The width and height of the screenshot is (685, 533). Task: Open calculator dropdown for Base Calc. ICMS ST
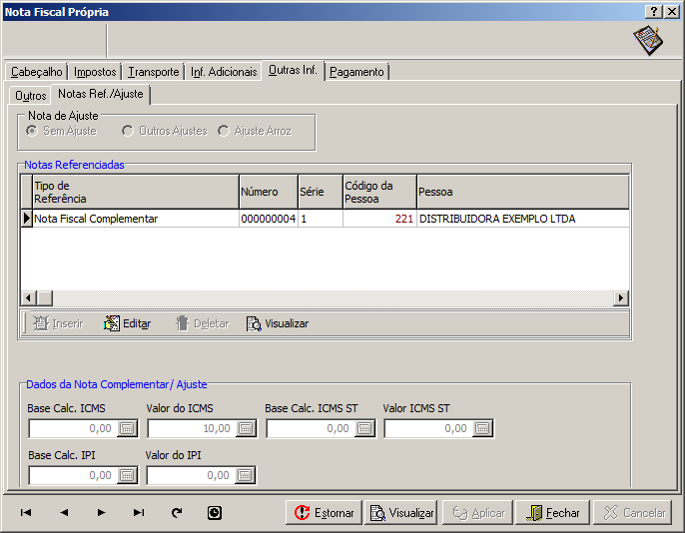coord(364,428)
